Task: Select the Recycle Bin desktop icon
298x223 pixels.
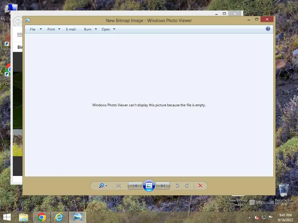Action: [x=283, y=193]
